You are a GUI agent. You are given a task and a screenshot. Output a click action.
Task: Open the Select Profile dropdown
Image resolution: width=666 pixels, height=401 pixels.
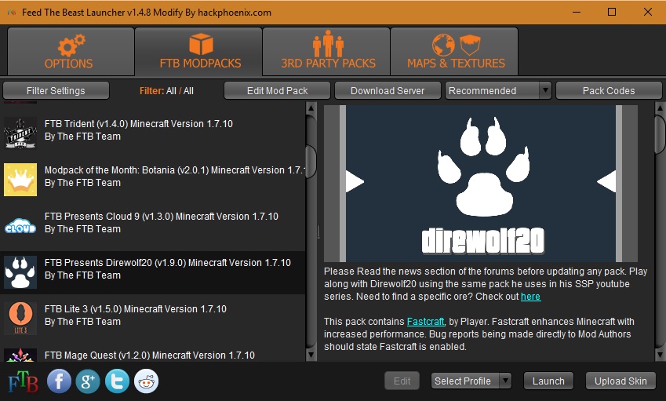point(471,381)
